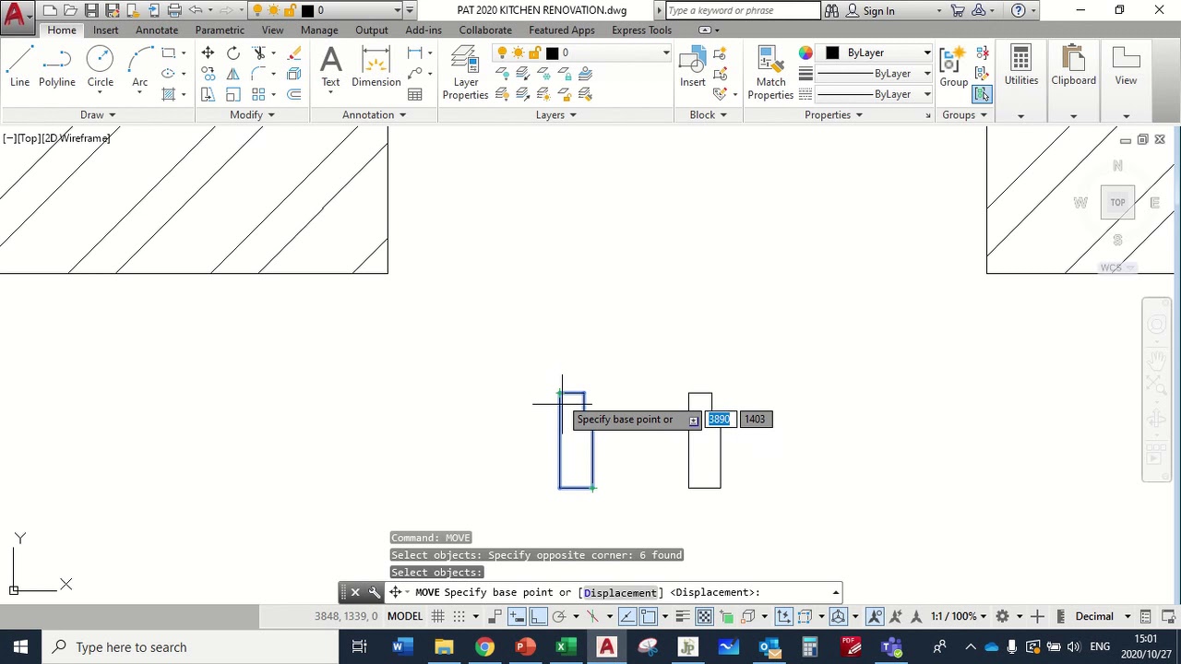Screen dimensions: 1181x664
Task: Click the Scale tool icon
Action: click(233, 94)
